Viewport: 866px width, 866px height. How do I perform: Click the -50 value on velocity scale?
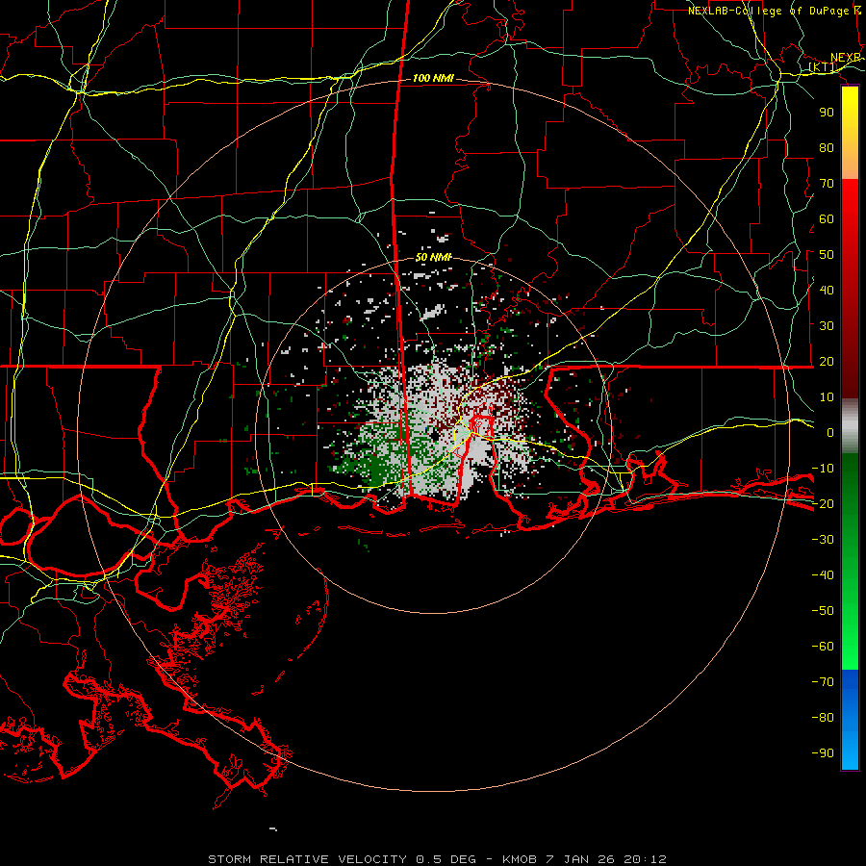(x=823, y=611)
